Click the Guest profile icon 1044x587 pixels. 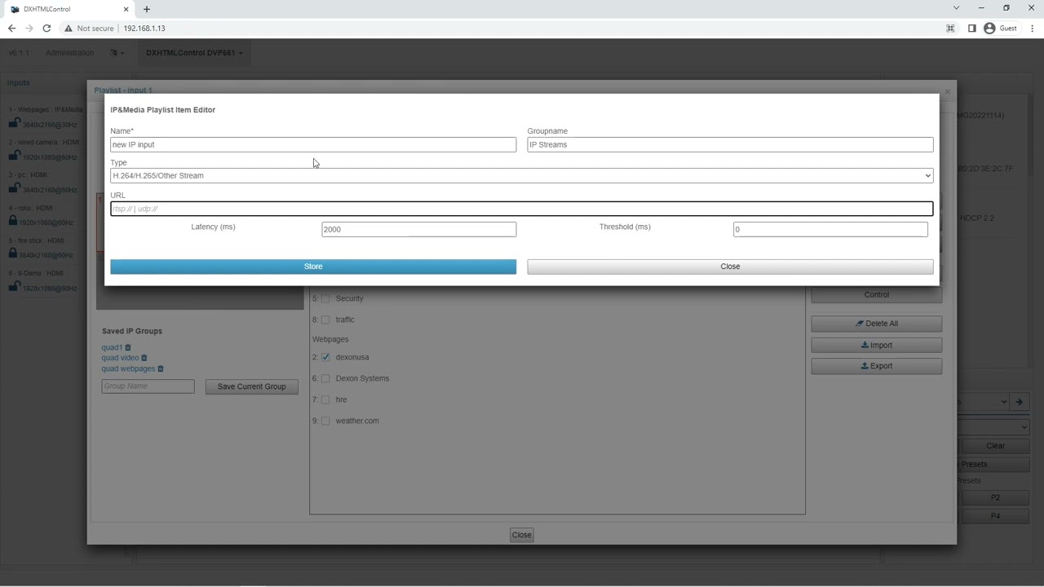pyautogui.click(x=989, y=28)
